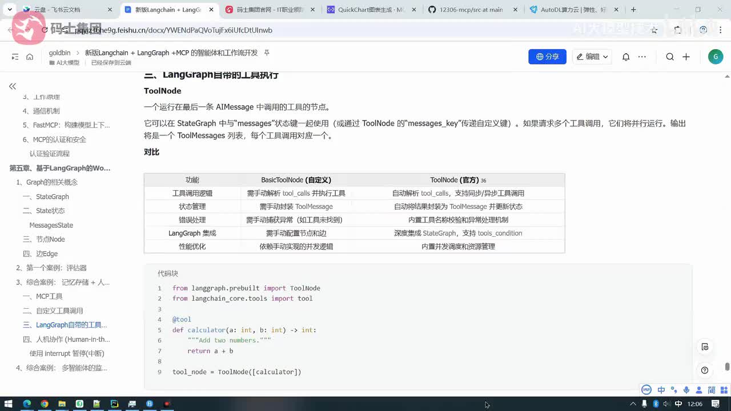Image resolution: width=731 pixels, height=411 pixels.
Task: Open the taskbar clock showing 12:06
Action: click(x=696, y=404)
